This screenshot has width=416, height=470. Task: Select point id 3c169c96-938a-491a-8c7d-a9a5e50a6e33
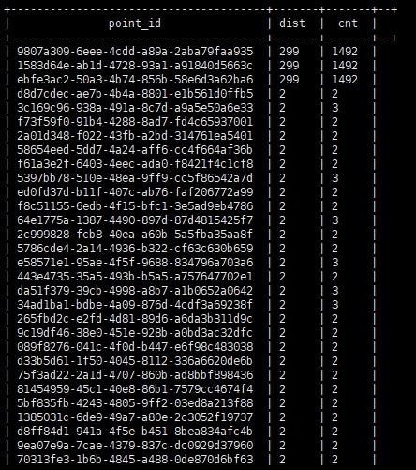click(135, 108)
